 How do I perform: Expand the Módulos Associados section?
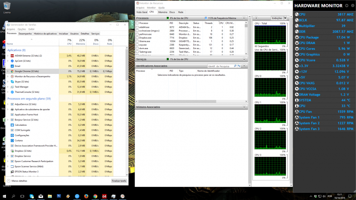tap(244, 107)
